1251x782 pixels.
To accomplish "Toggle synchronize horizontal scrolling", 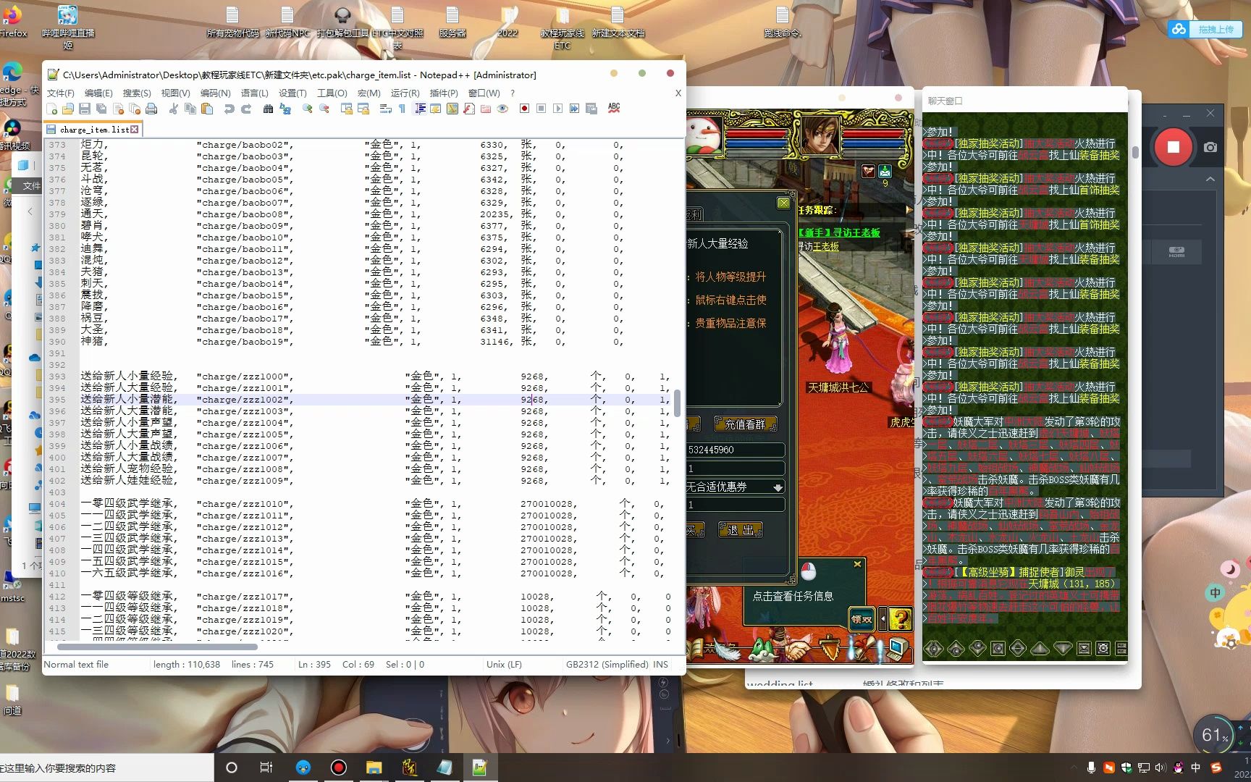I will 363,109.
